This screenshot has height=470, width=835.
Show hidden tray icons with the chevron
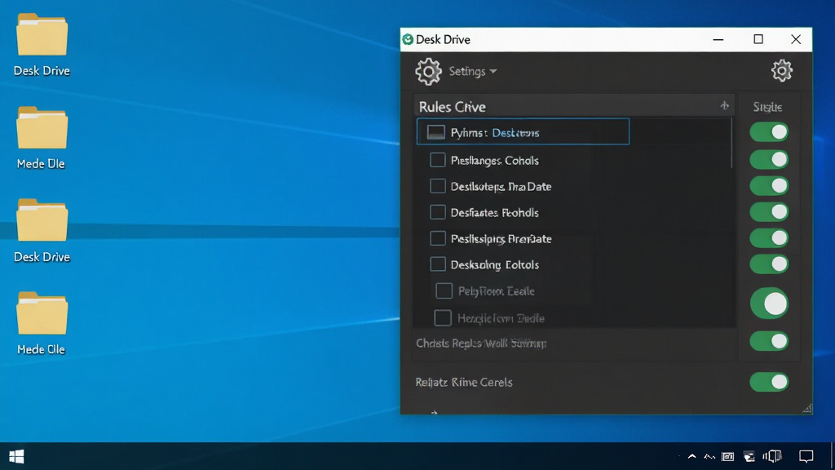click(x=691, y=457)
